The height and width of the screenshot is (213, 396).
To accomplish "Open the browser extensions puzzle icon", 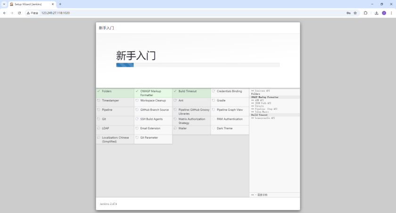I will (365, 13).
